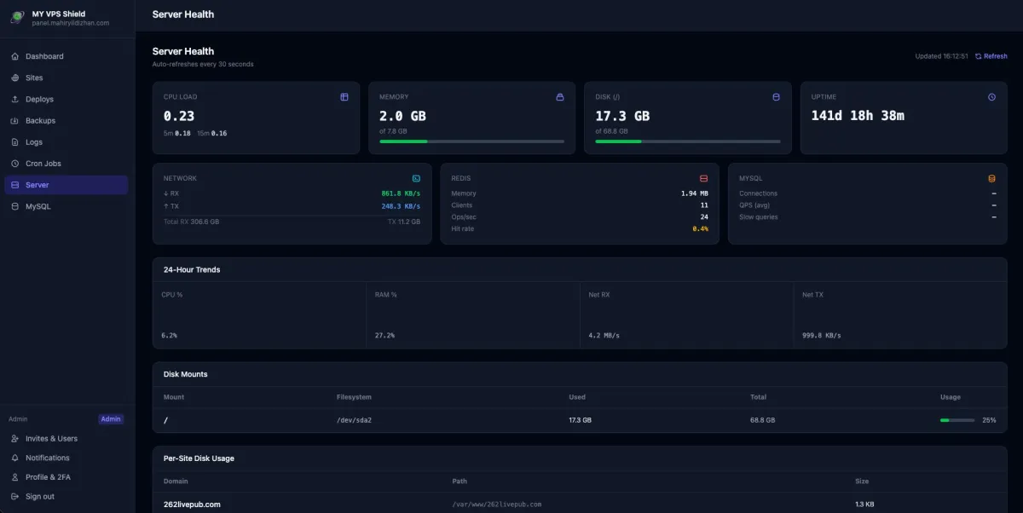The width and height of the screenshot is (1023, 513).
Task: Open the MySQL sidebar entry
Action: click(x=66, y=206)
